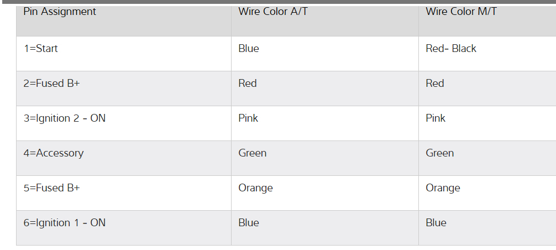This screenshot has width=556, height=250.
Task: Click Blue A/T cell in 1=Start row
Action: tap(249, 49)
